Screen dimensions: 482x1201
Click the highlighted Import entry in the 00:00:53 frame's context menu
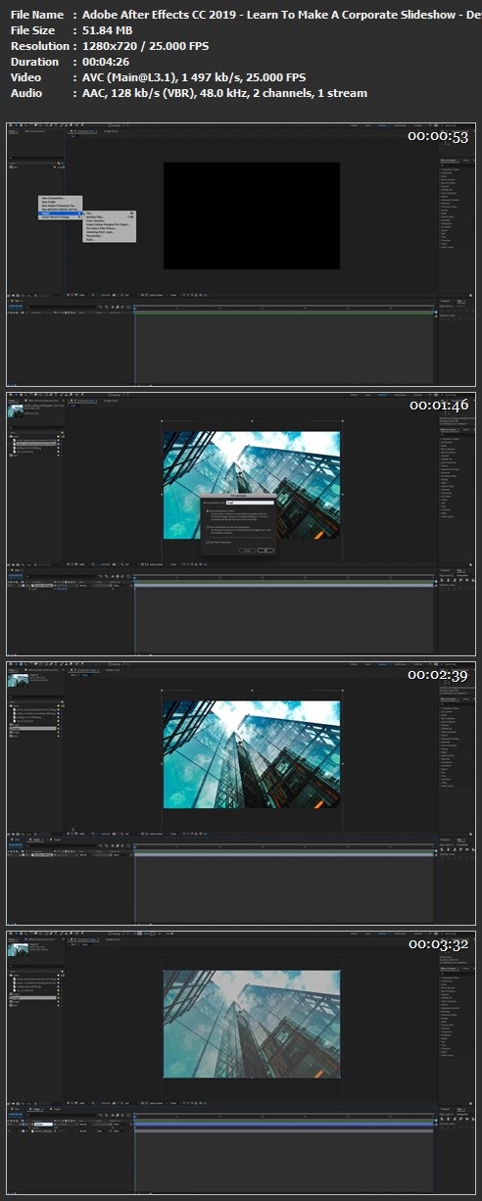[x=60, y=213]
